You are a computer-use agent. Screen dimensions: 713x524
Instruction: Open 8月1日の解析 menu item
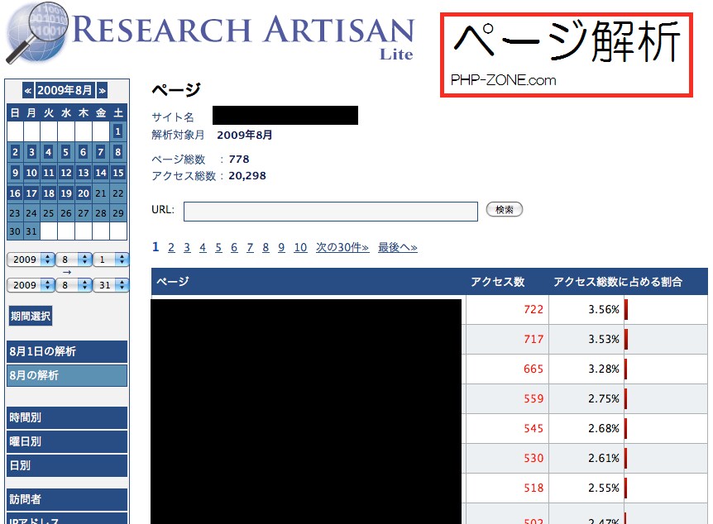point(67,351)
